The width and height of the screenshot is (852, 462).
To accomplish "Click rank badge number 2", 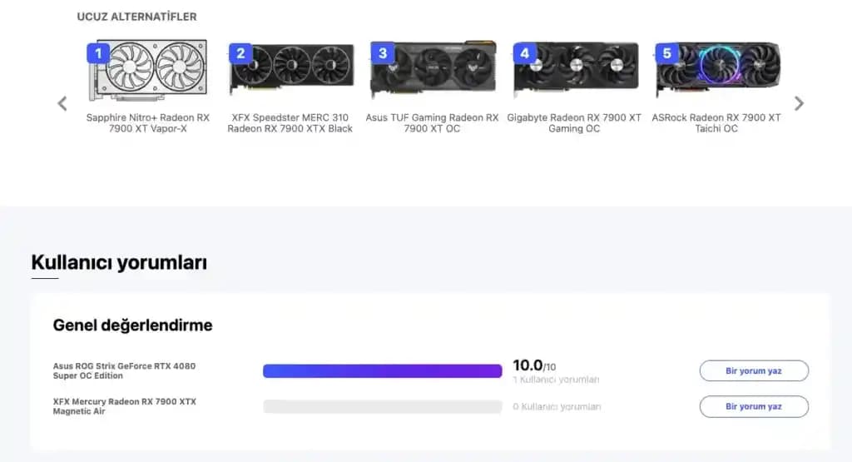I will pos(240,54).
